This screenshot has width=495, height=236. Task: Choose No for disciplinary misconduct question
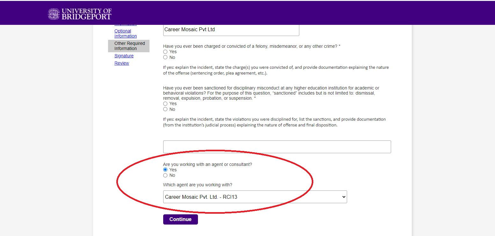click(x=165, y=109)
